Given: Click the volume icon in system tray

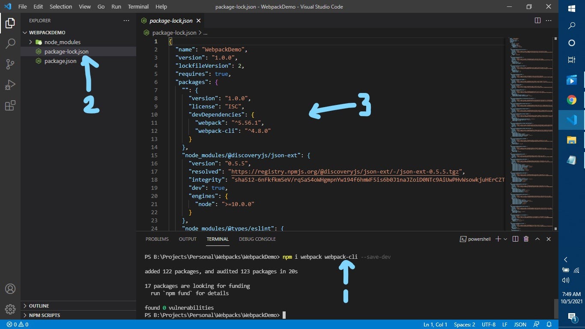Looking at the screenshot, I should click(x=566, y=280).
